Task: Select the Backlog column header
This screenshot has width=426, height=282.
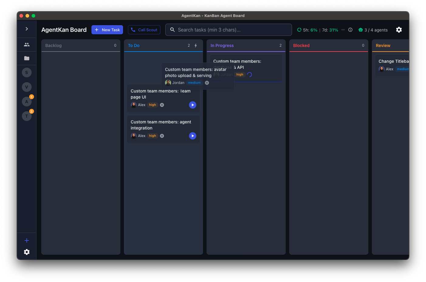Action: click(x=53, y=45)
